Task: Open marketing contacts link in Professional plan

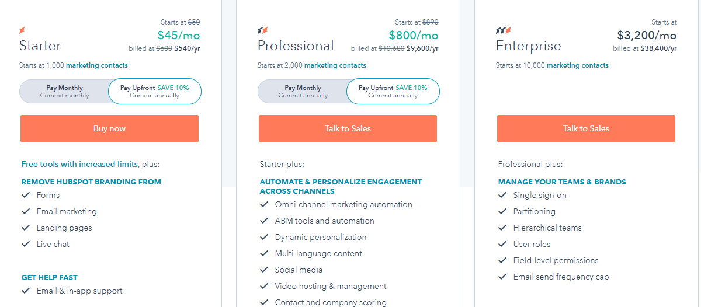Action: point(335,65)
